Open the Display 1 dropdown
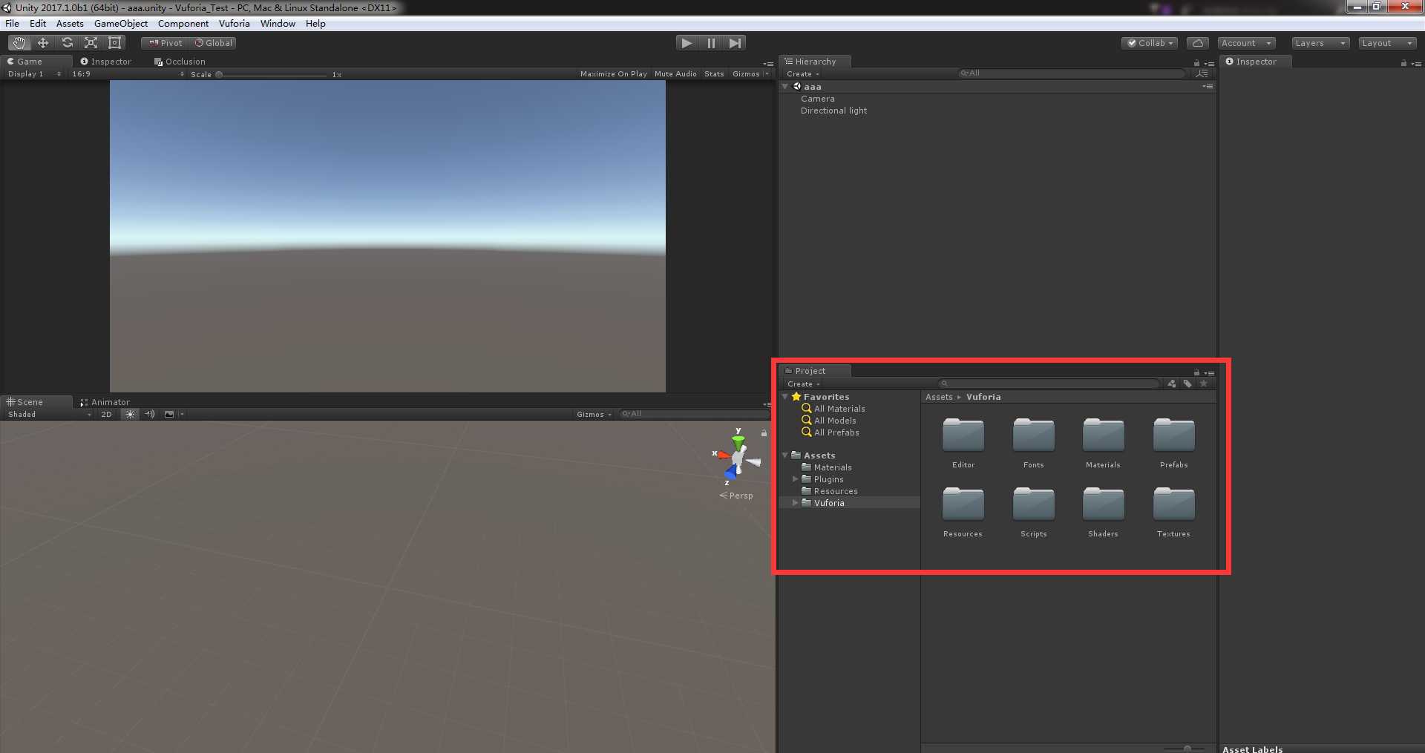 pos(34,74)
